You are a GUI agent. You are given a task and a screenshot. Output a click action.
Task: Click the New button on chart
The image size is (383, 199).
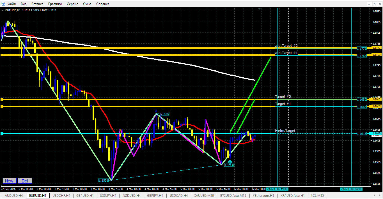pos(10,181)
